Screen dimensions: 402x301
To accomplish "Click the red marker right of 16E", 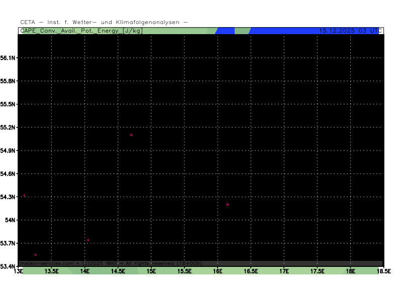I will (x=228, y=205).
